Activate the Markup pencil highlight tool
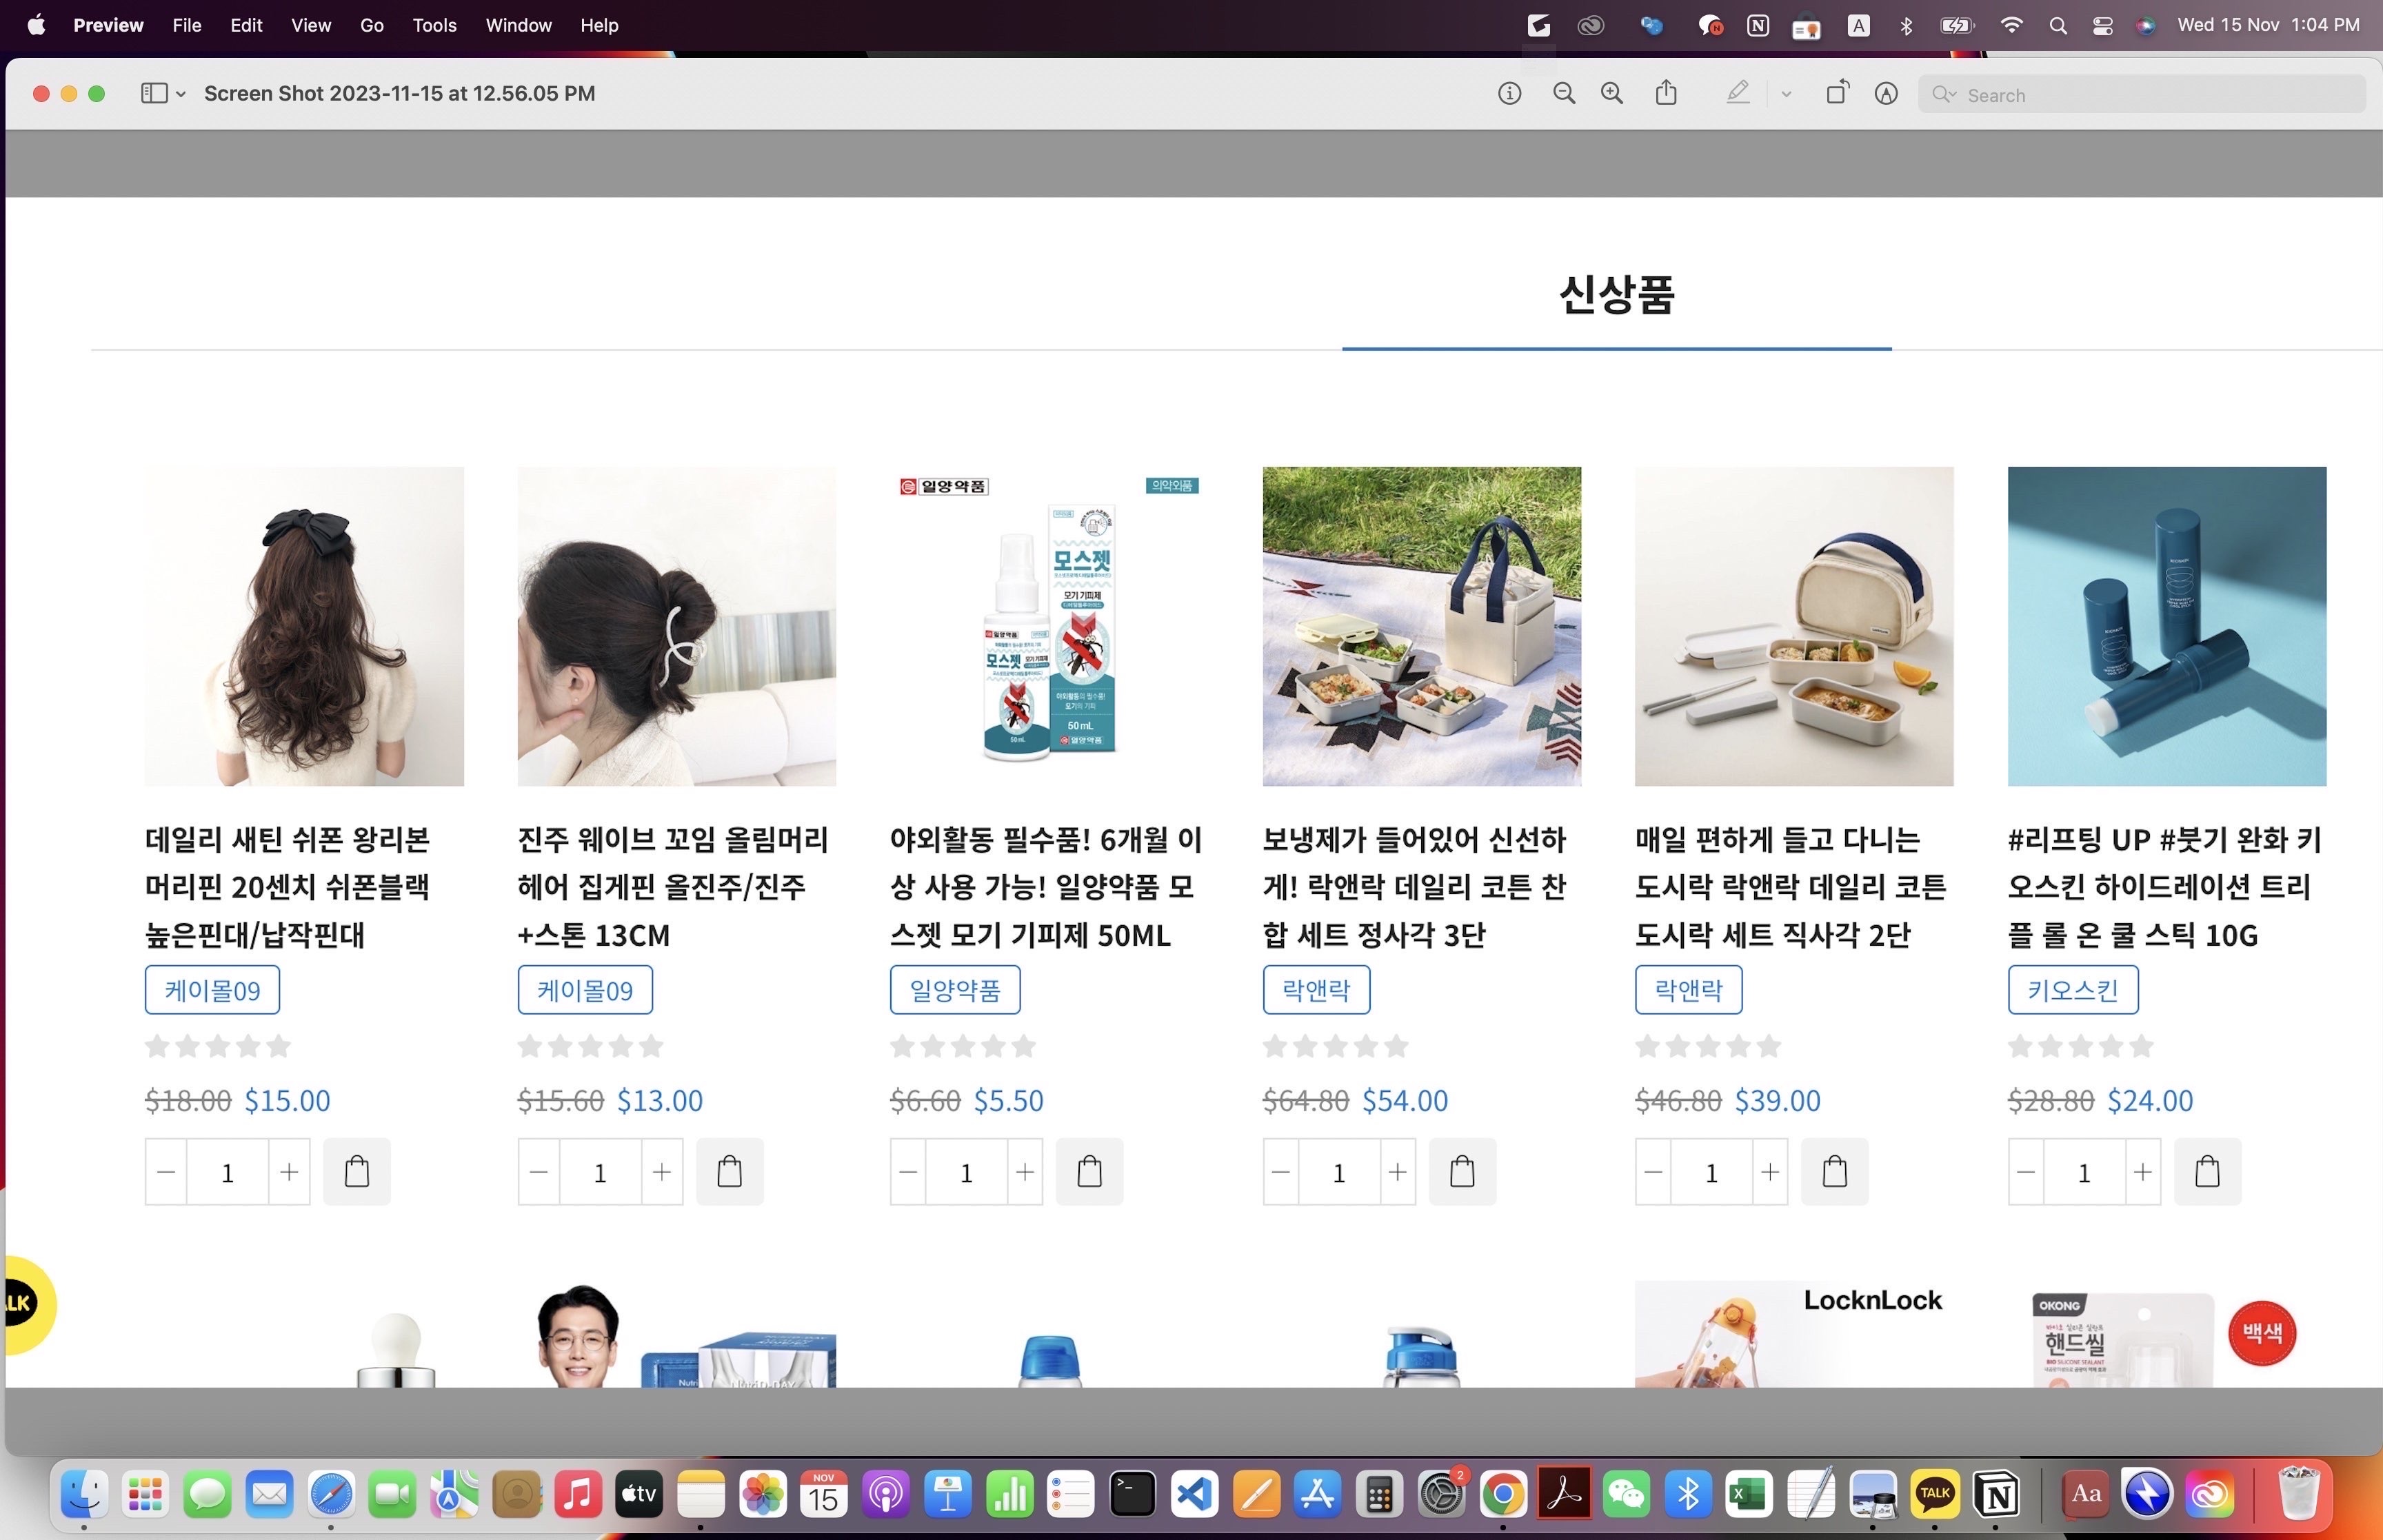The width and height of the screenshot is (2383, 1540). (x=1738, y=93)
